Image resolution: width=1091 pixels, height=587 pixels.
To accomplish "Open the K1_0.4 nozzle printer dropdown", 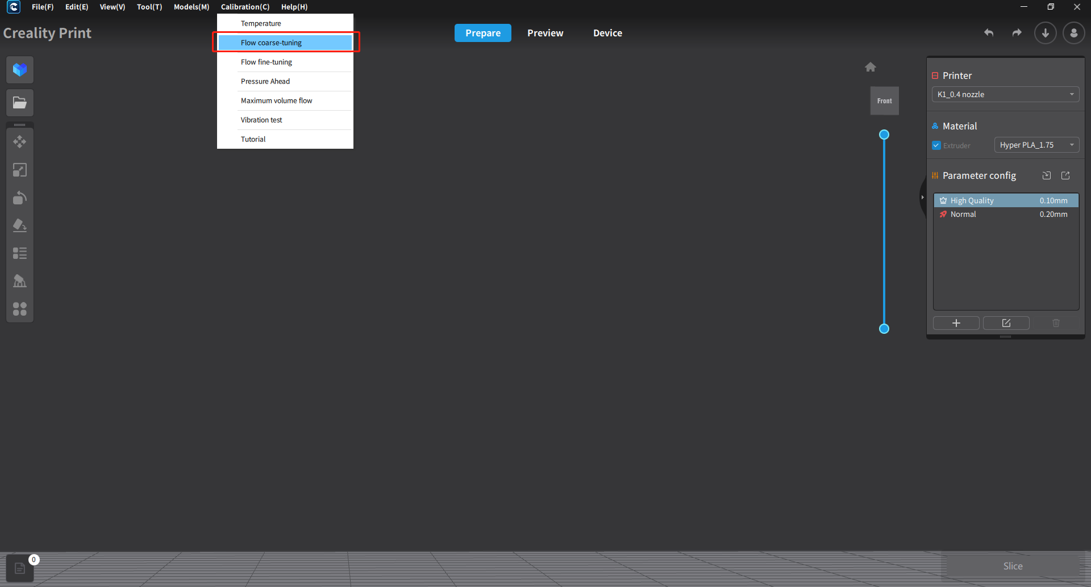I will [1006, 94].
